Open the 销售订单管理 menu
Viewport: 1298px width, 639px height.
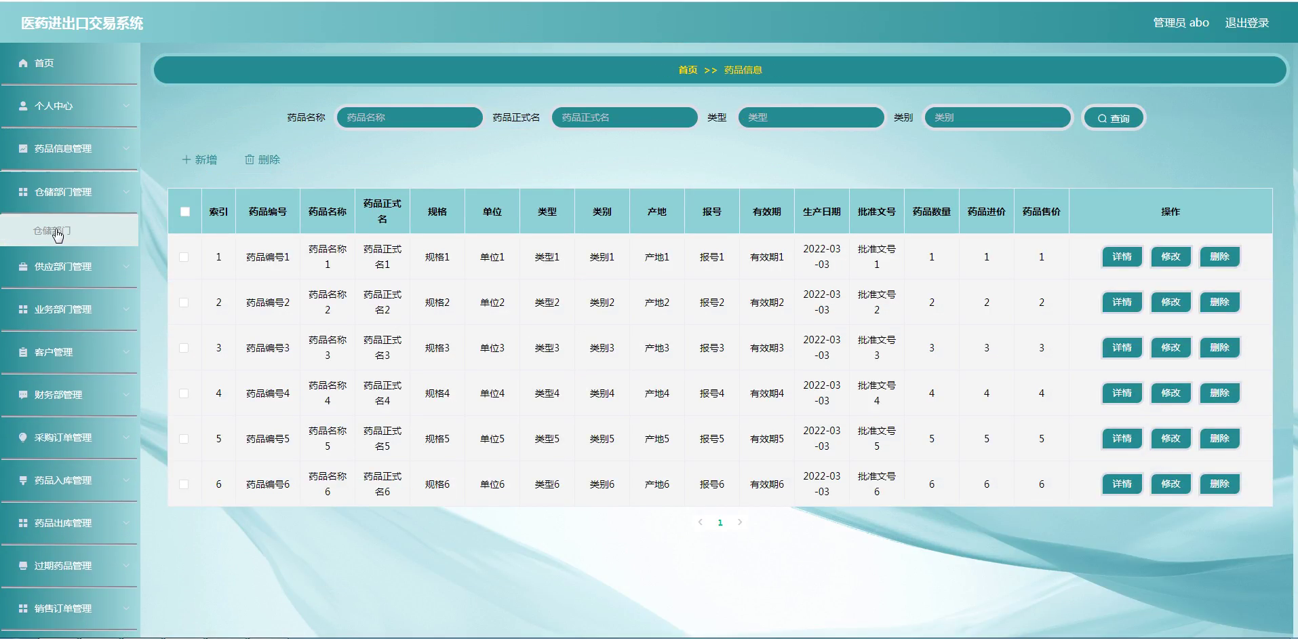[x=69, y=608]
